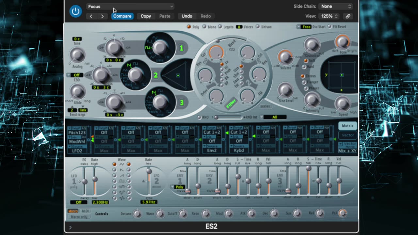Select the MIDI controls tab

point(85,211)
